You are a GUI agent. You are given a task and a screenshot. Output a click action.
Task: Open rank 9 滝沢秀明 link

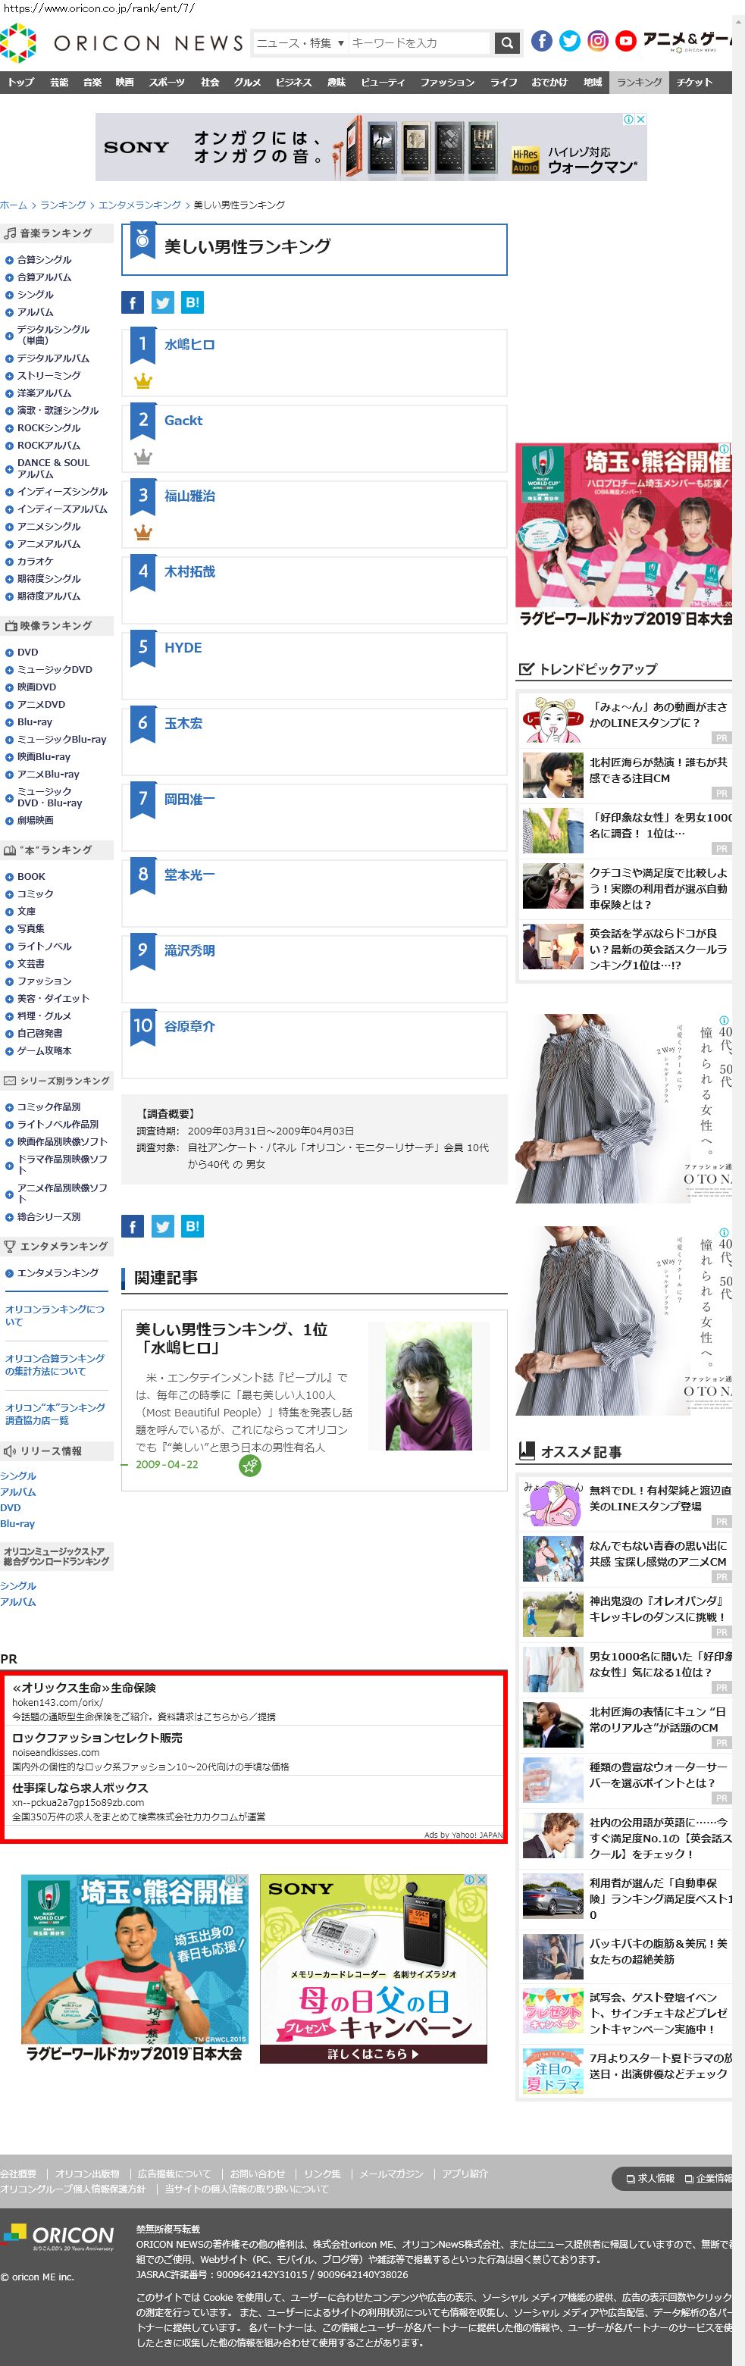pos(189,950)
